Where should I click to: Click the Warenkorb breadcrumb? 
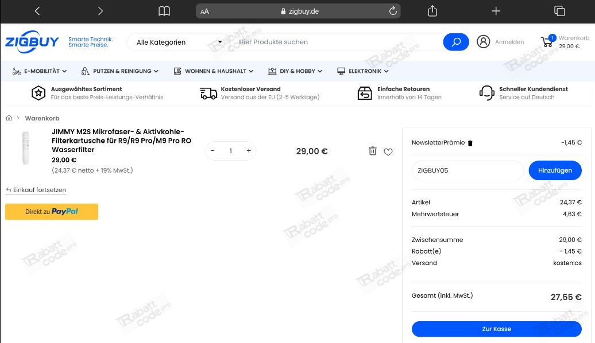pyautogui.click(x=42, y=118)
